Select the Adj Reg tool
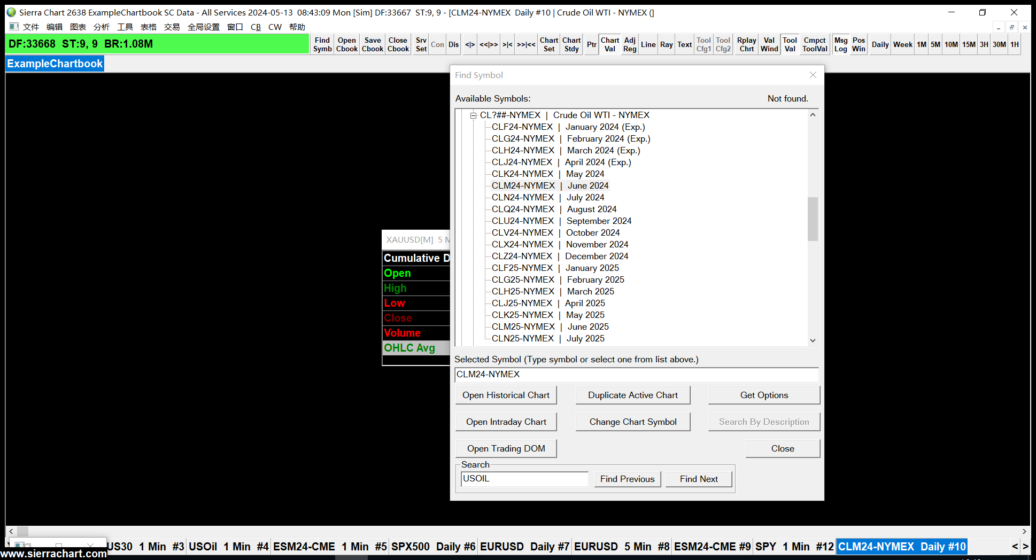 630,44
